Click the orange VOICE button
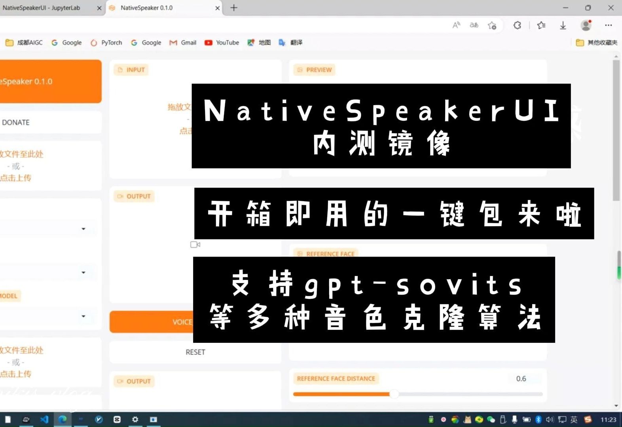 [x=152, y=322]
